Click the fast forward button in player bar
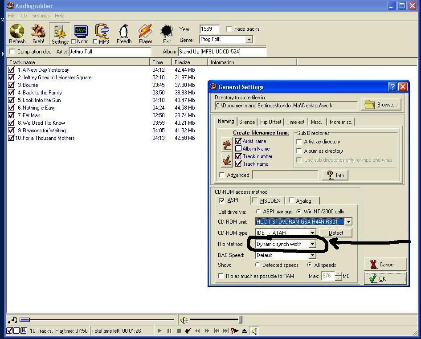This screenshot has width=421, height=339. pyautogui.click(x=207, y=331)
